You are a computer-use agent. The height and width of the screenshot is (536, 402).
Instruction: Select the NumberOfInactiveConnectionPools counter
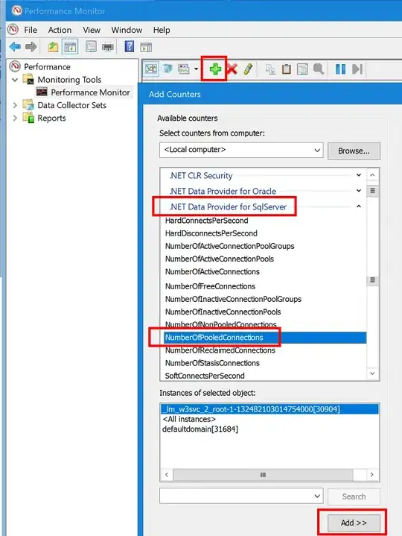coord(223,312)
